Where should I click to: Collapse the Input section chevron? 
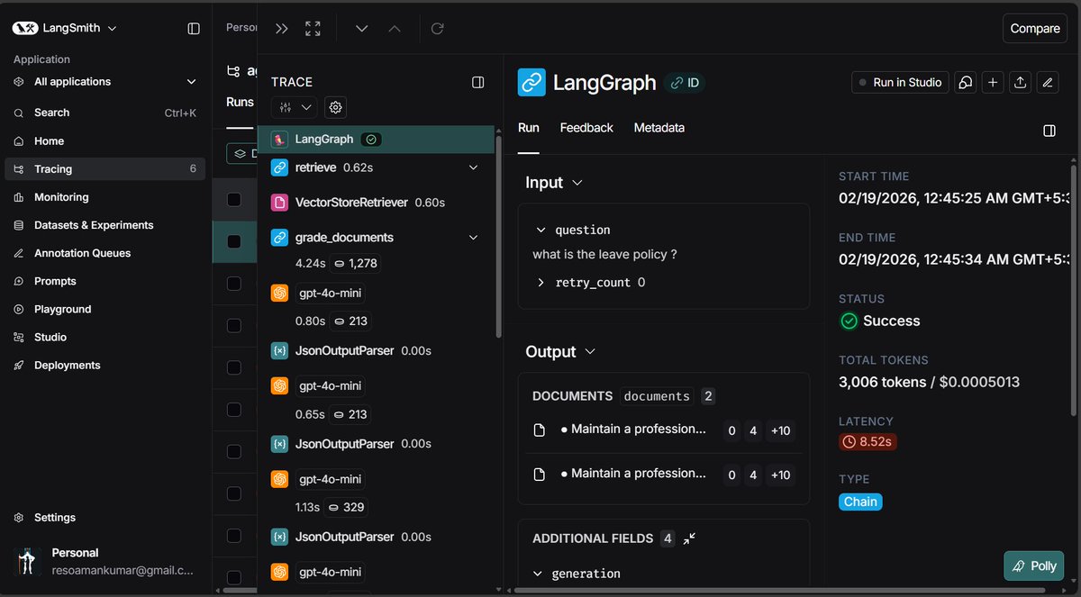[577, 183]
